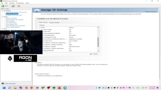161x90 pixels.
Task: Click the green Back arrow button
Action: pos(3,6)
